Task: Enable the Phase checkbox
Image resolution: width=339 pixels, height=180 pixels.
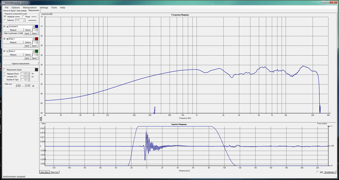Action: 23,17
